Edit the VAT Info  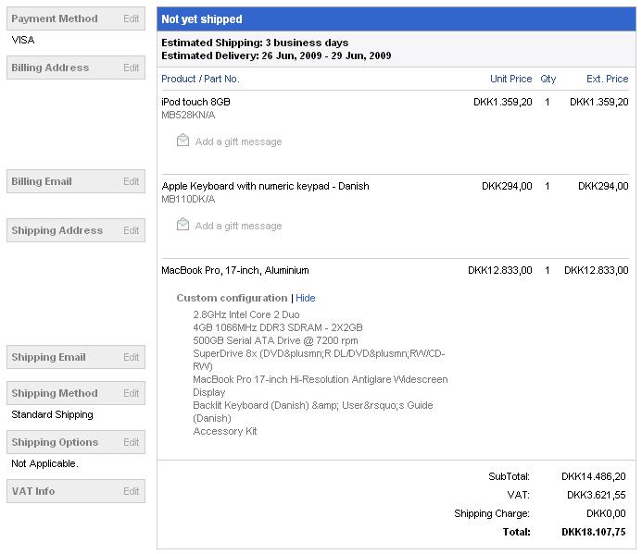pyautogui.click(x=131, y=491)
